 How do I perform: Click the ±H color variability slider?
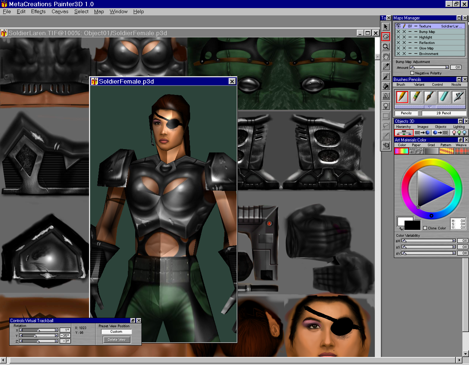429,241
